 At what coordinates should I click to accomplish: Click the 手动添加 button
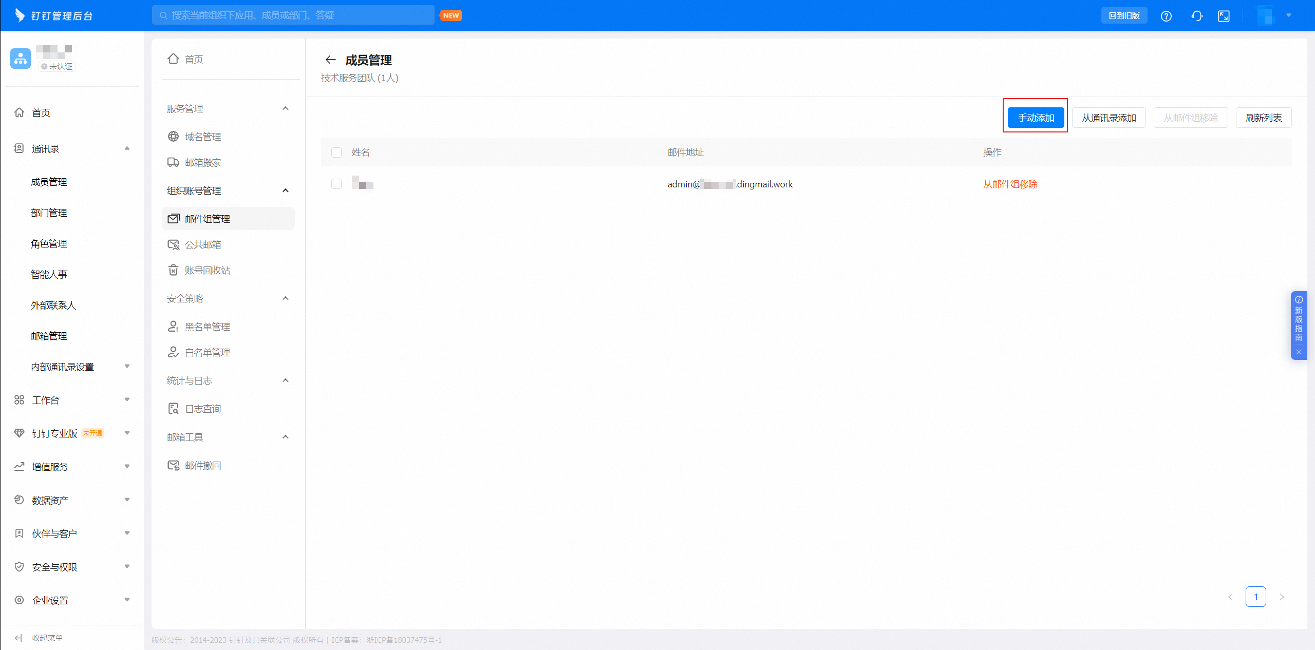pos(1036,118)
